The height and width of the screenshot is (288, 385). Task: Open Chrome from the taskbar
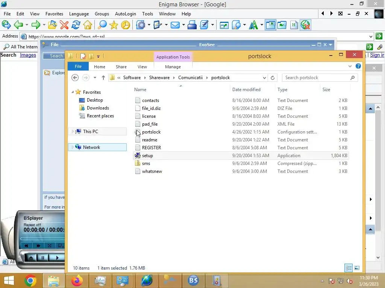click(x=30, y=280)
